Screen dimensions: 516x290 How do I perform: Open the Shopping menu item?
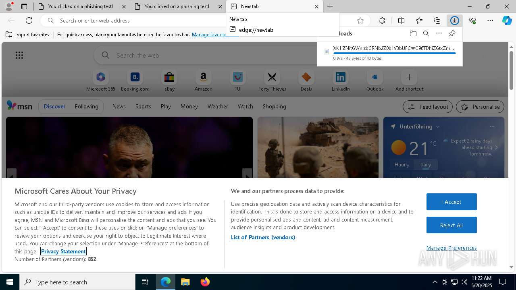pos(275,106)
